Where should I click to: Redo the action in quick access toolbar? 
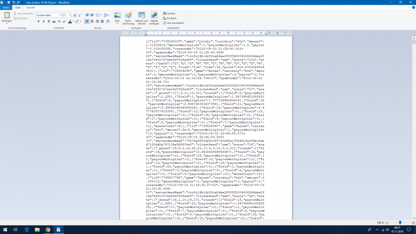18,3
